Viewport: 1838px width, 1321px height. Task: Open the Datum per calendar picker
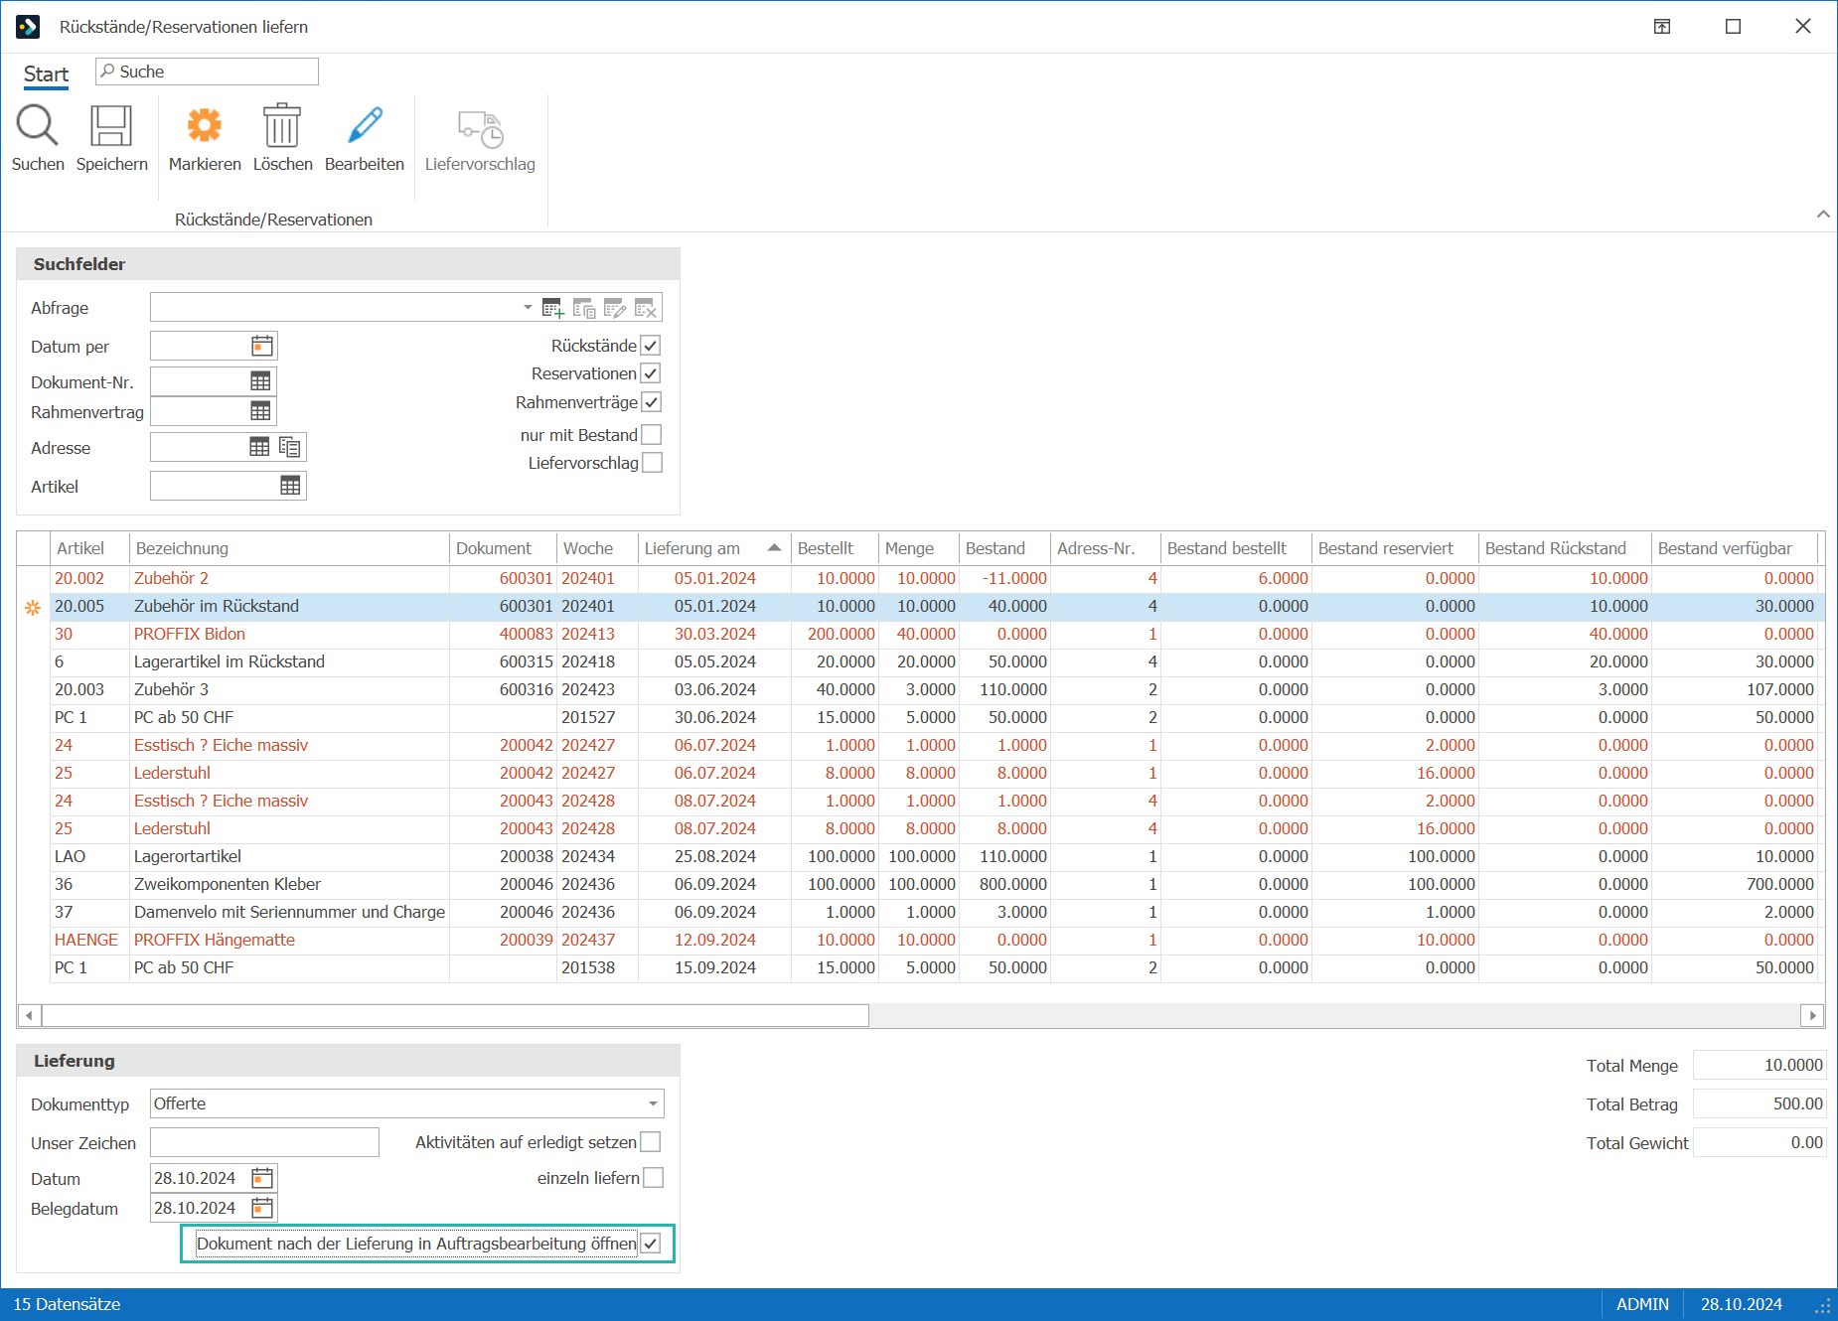[262, 346]
